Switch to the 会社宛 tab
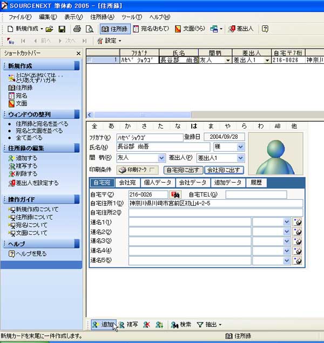324x343 pixels. pyautogui.click(x=127, y=183)
